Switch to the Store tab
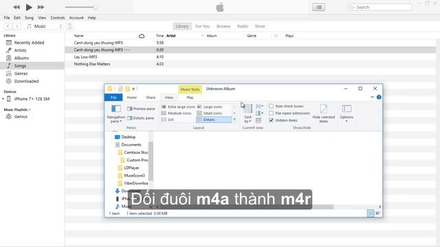 pos(260,26)
